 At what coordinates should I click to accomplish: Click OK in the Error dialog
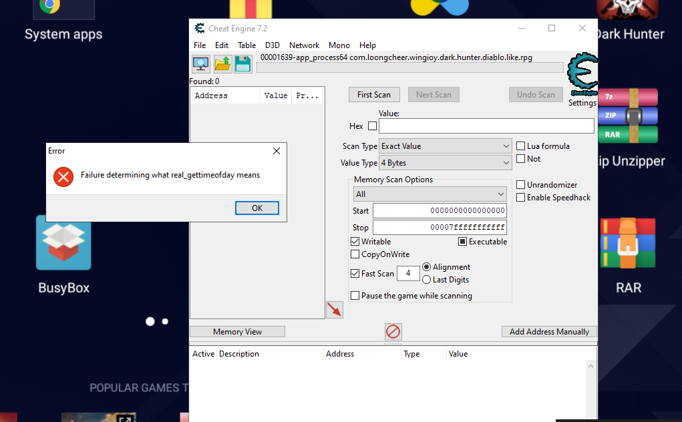point(257,208)
